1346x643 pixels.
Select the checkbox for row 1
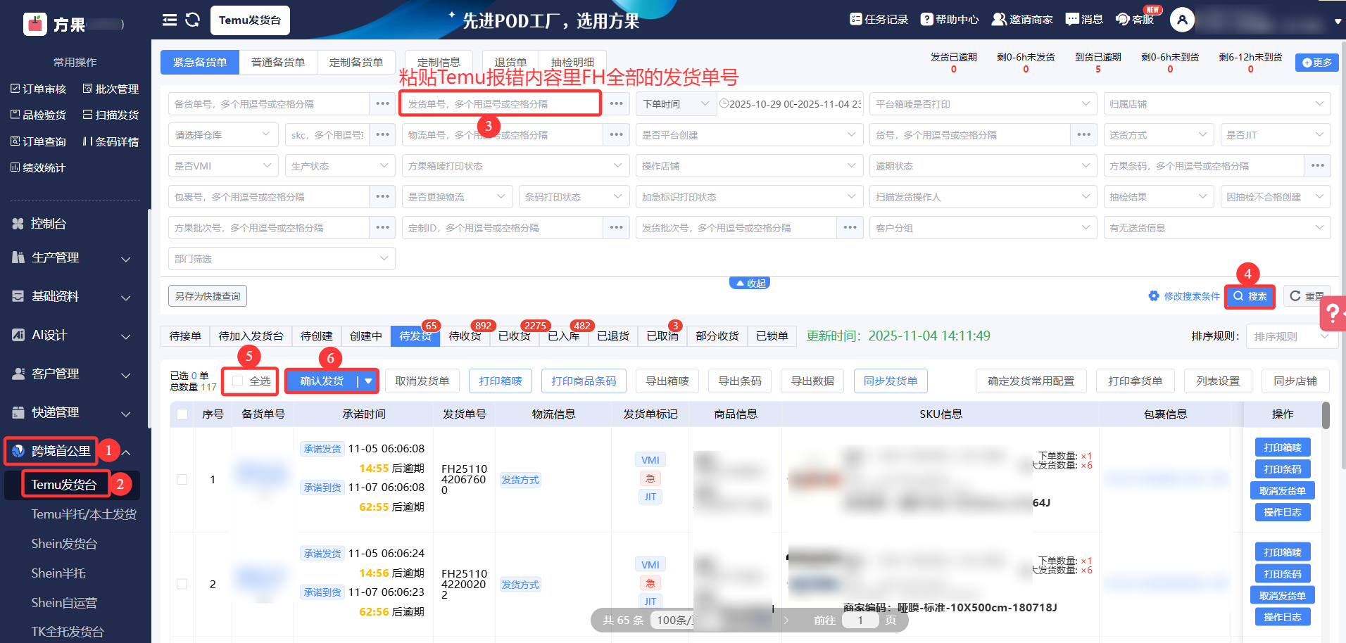tap(182, 480)
